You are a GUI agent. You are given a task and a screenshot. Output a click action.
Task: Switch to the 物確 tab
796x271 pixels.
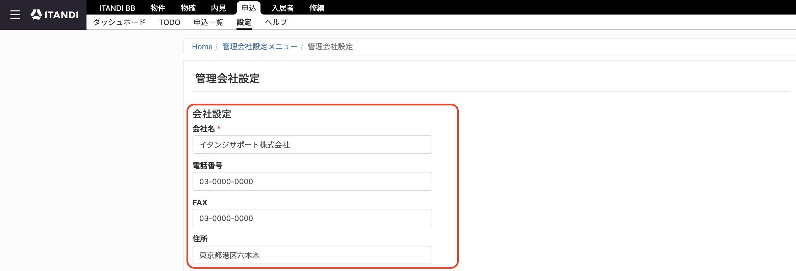188,8
